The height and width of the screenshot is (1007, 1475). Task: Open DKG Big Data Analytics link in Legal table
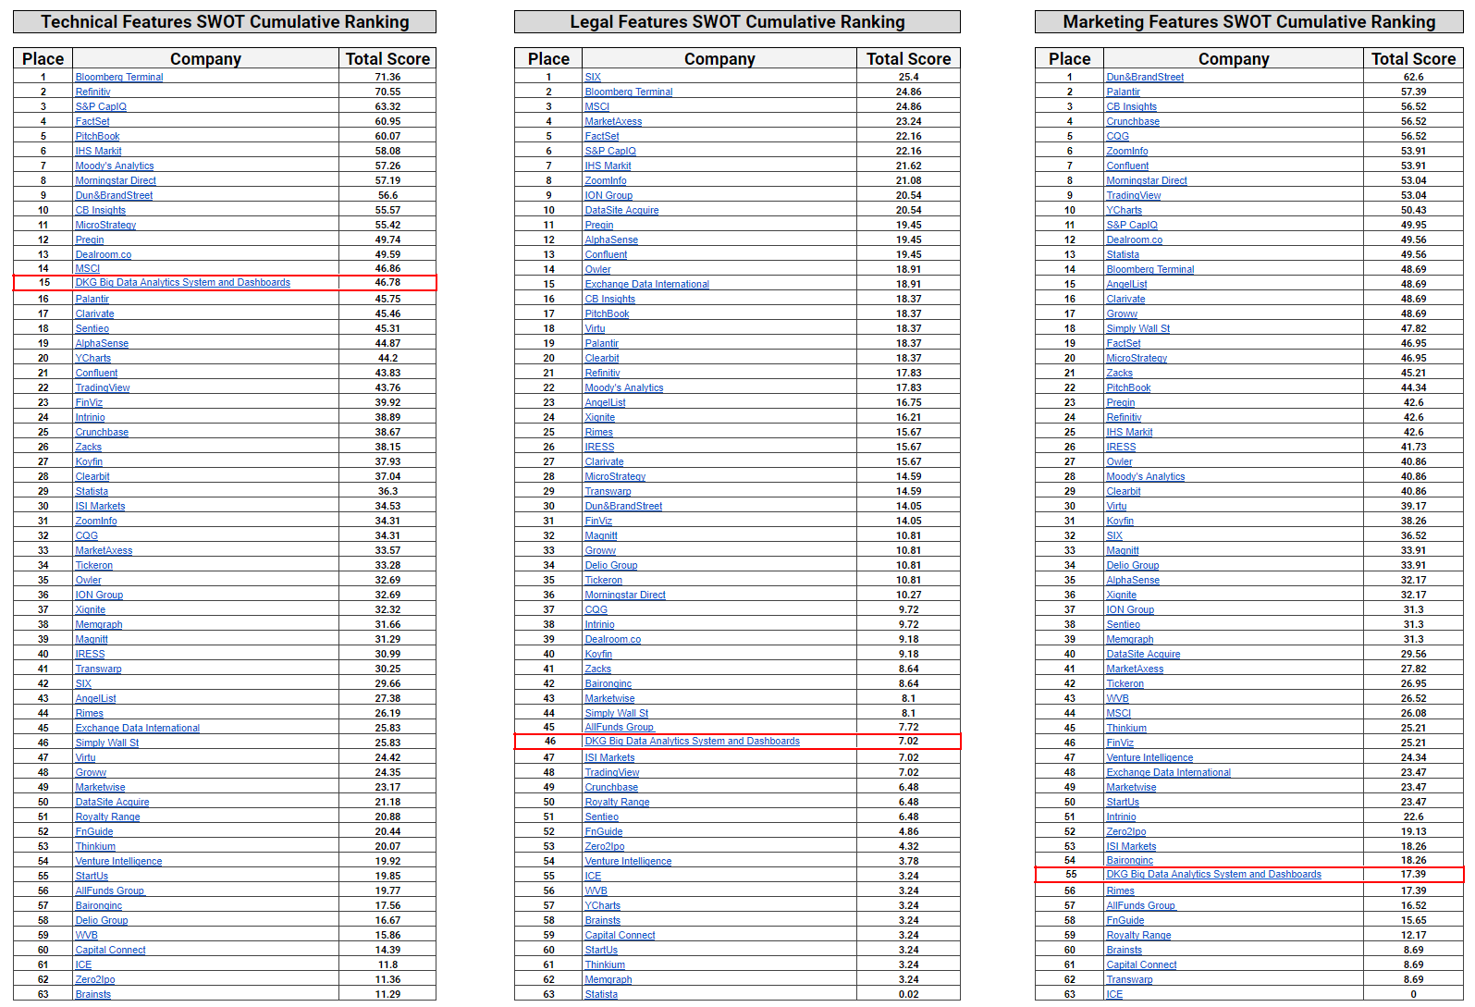coord(692,742)
